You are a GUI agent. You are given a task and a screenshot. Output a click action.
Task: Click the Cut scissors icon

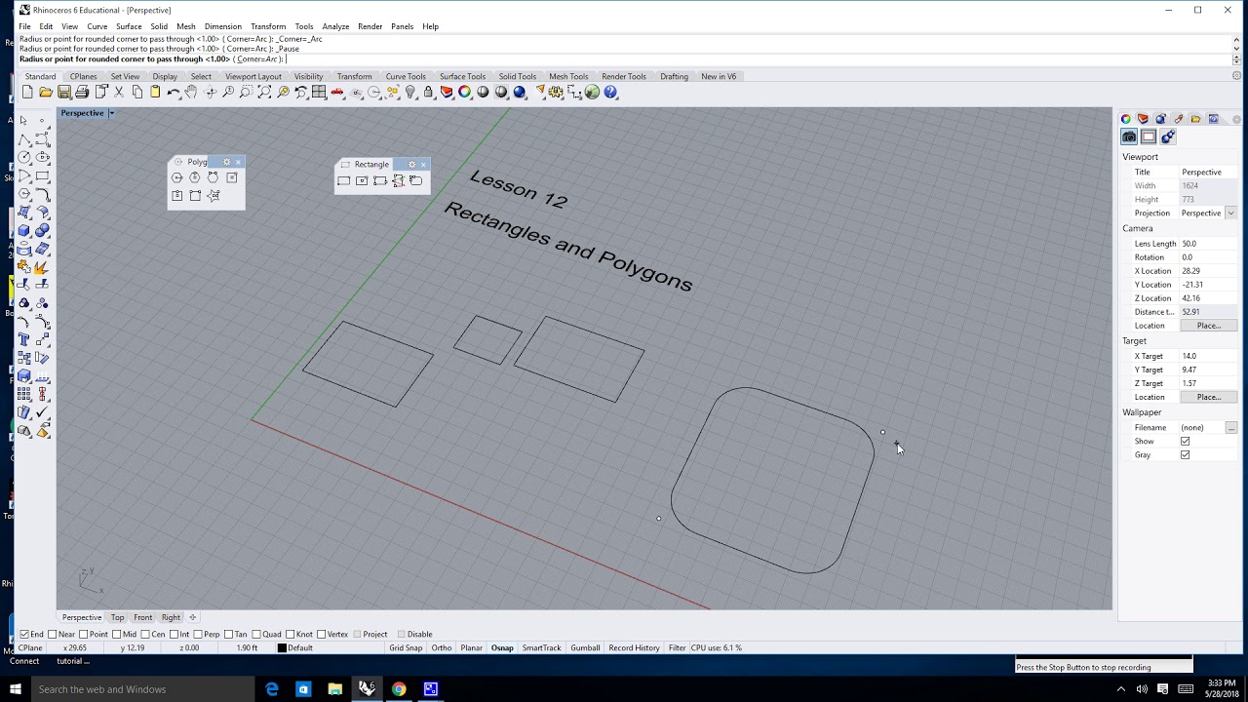(119, 92)
